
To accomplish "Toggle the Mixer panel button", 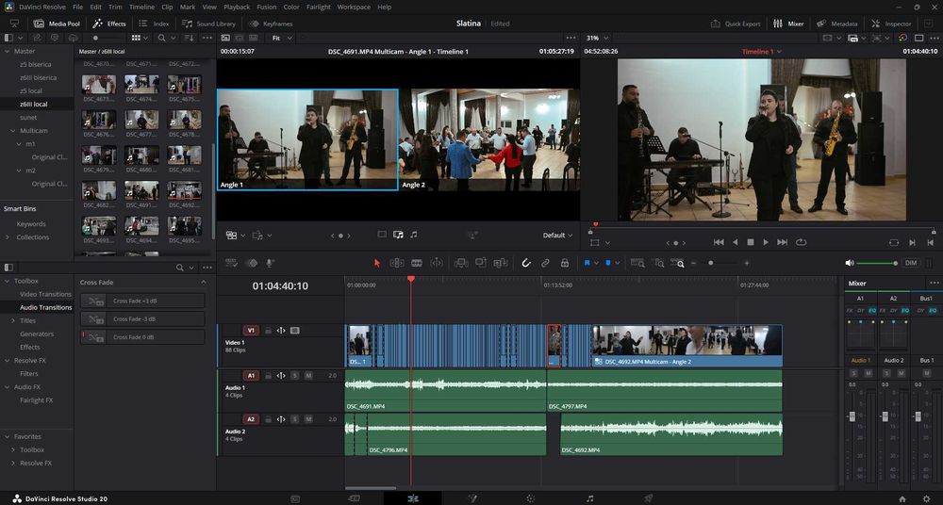I will 788,24.
